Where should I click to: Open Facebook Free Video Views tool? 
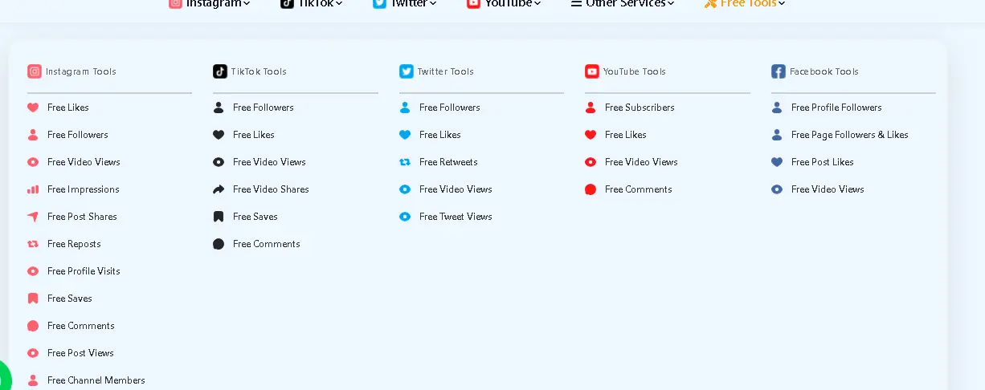tap(828, 189)
